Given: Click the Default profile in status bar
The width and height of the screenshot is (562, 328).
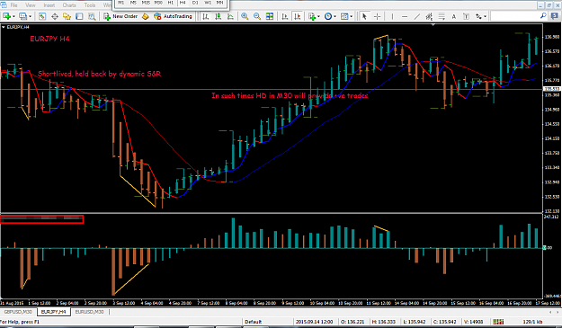Looking at the screenshot, I should point(253,322).
